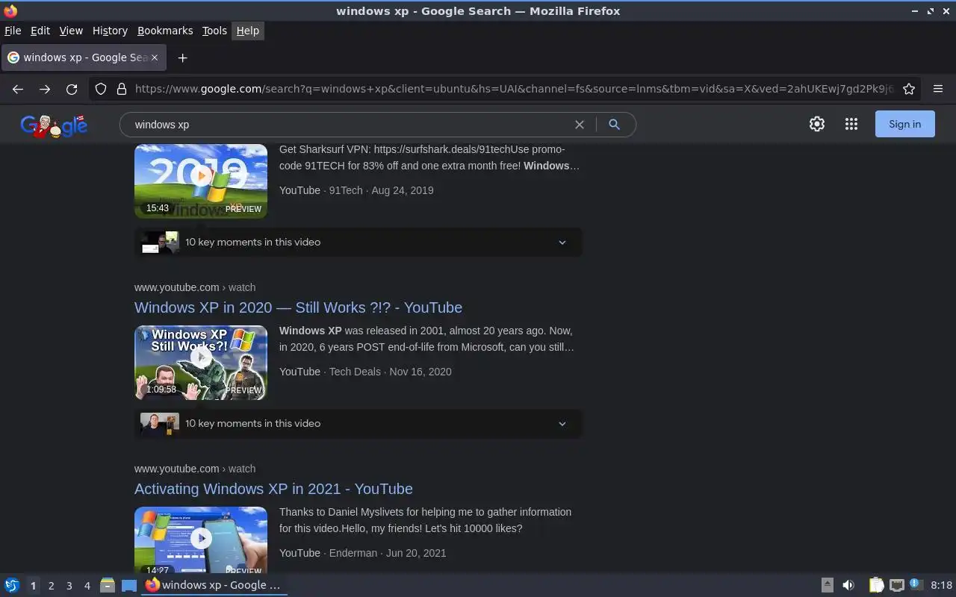Select the windows xp Google Search tab
The image size is (956, 597).
pyautogui.click(x=82, y=57)
